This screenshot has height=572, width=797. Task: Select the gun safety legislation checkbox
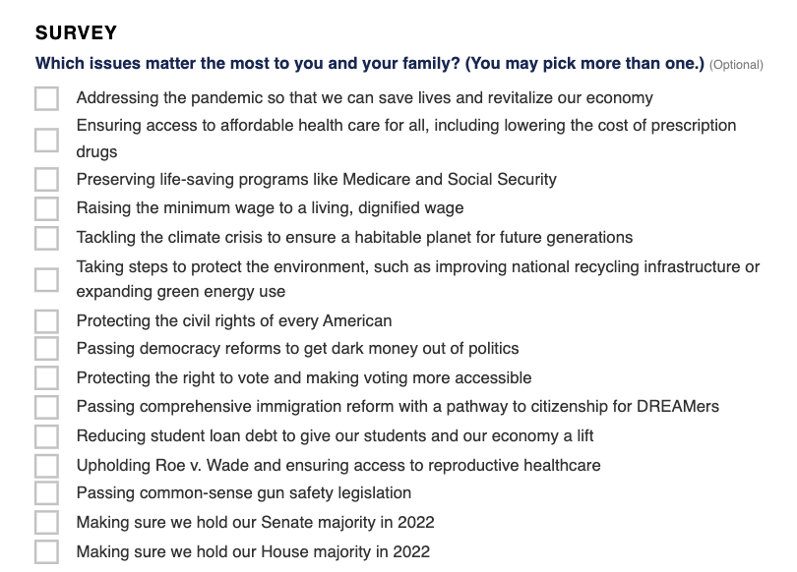coord(46,493)
